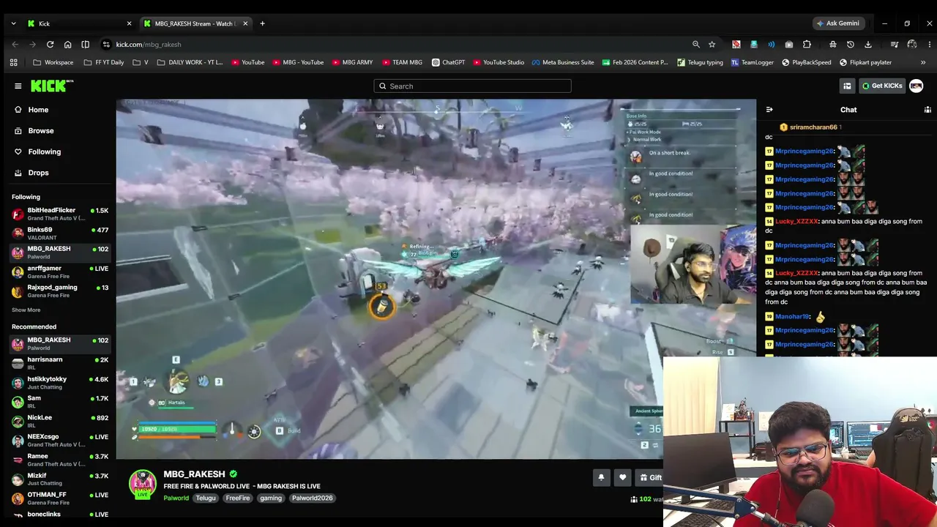Show more bookmarks chevron
937x527 pixels.
[923, 62]
